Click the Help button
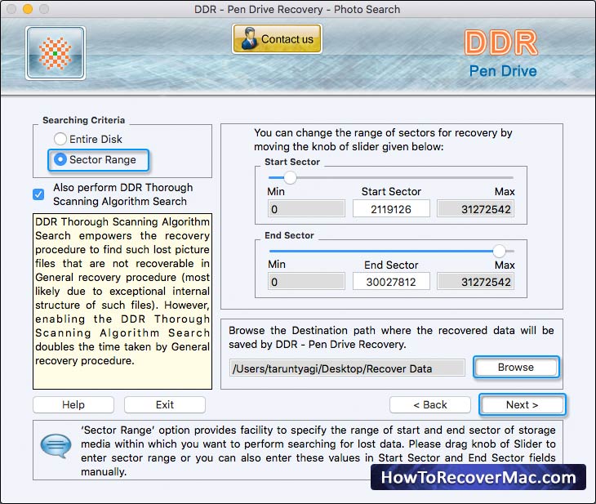 73,404
